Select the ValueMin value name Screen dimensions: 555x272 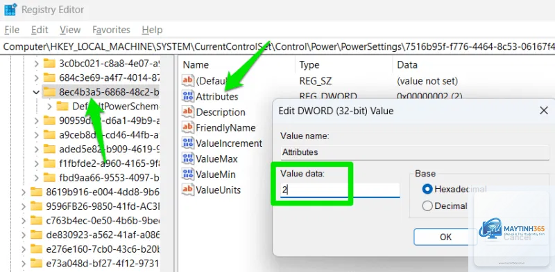[216, 174]
